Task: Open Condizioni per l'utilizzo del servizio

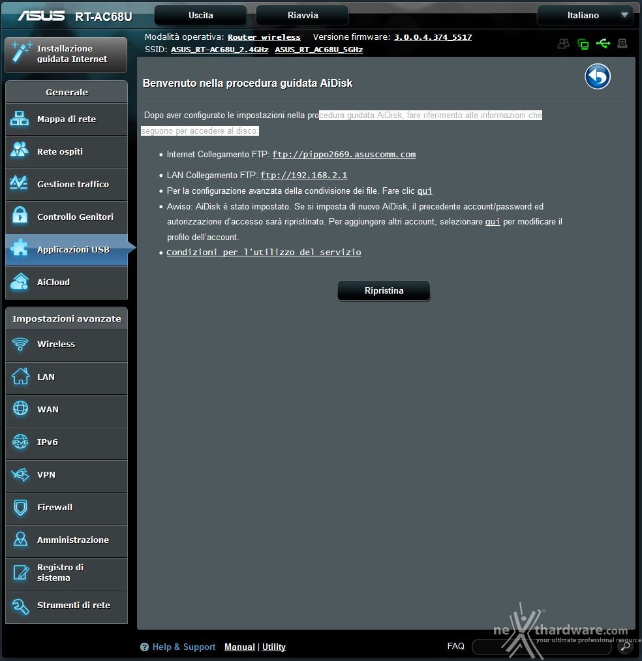Action: click(264, 252)
